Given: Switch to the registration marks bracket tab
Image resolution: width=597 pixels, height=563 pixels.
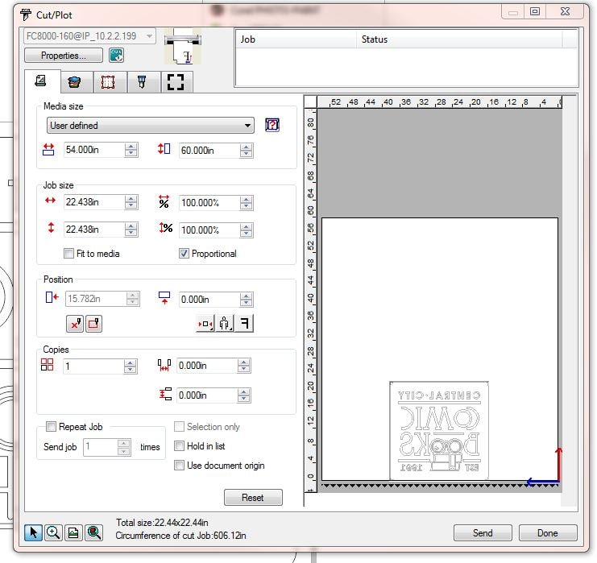Looking at the screenshot, I should (x=175, y=81).
